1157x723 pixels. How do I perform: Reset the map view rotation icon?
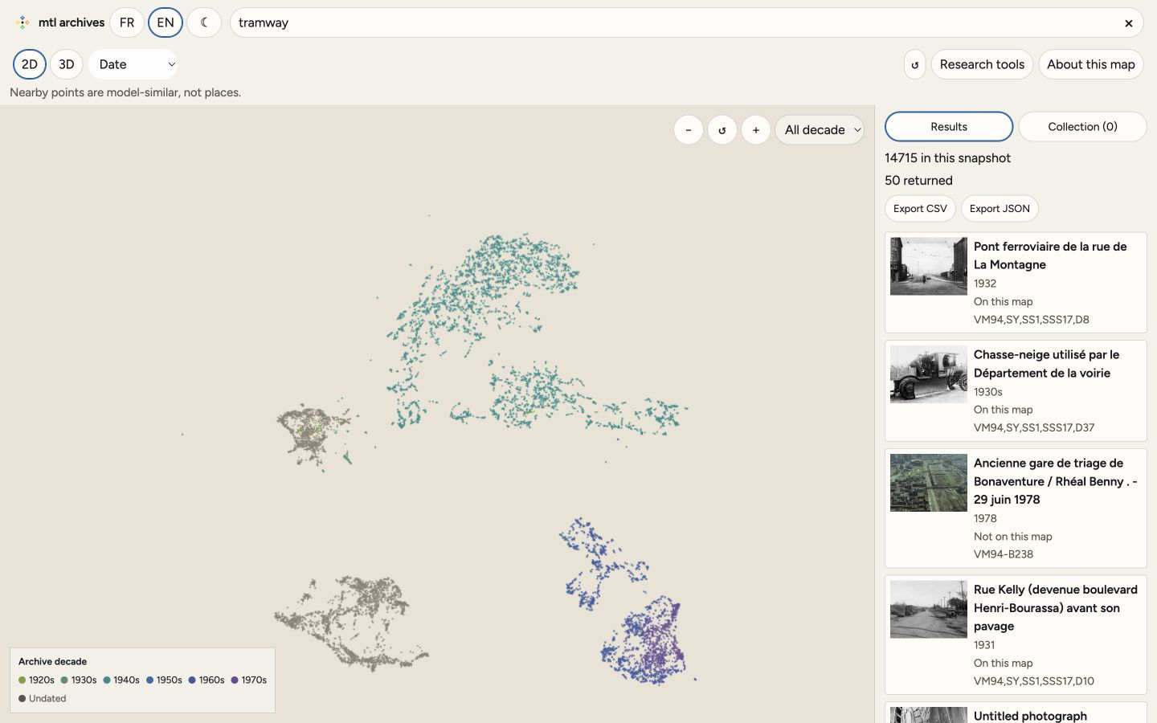pyautogui.click(x=722, y=130)
